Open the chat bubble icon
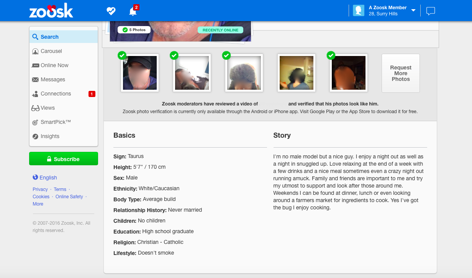This screenshot has width=472, height=278. [x=431, y=11]
